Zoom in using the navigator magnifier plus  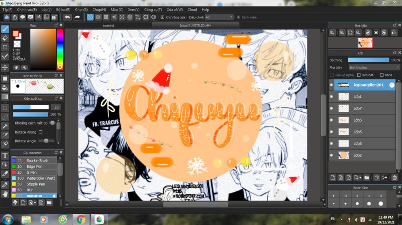342,33
